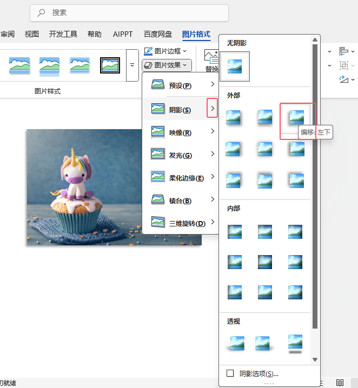Click the arrow beside 发光(G)

point(213,154)
